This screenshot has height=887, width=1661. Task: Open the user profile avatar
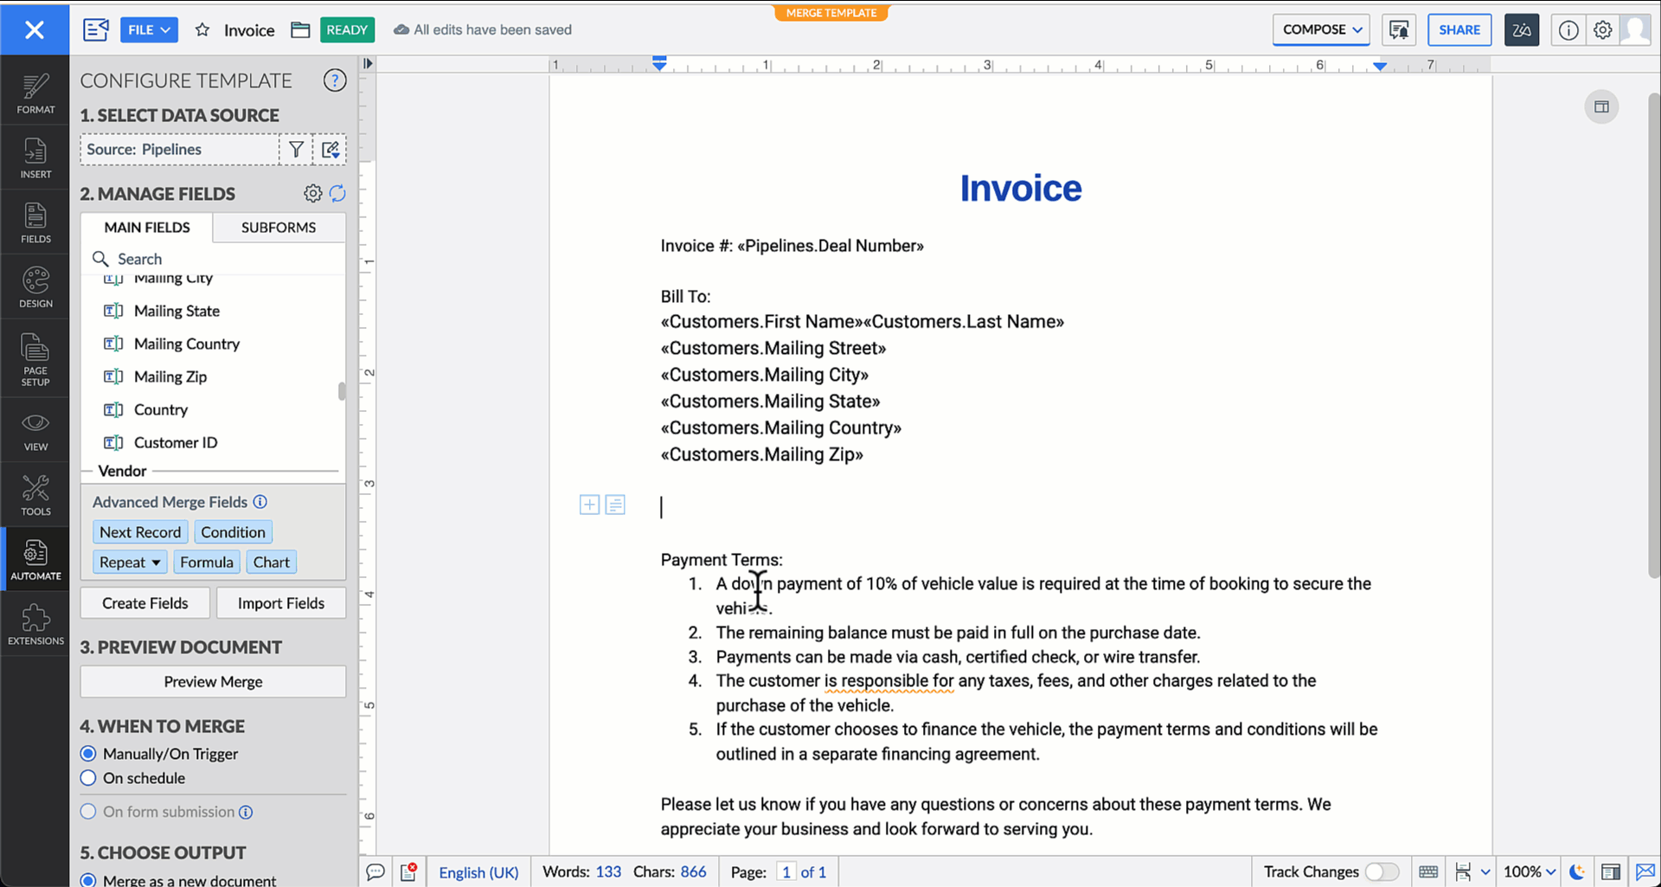point(1636,30)
